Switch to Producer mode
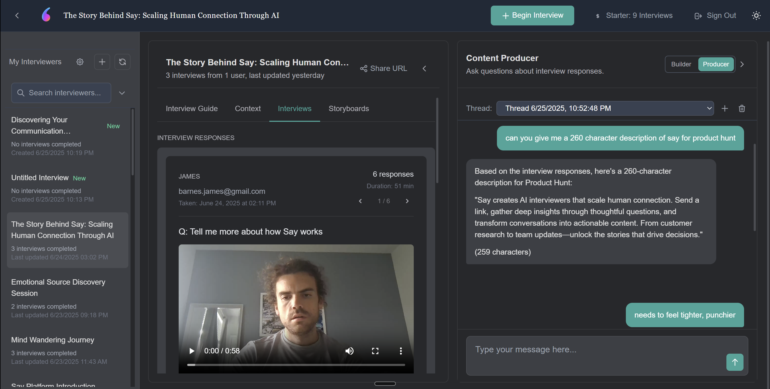Screen dimensions: 770x389 click(x=716, y=64)
